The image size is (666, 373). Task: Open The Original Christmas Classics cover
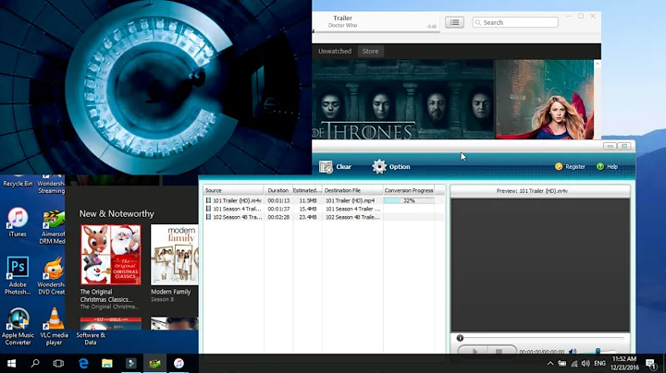coord(110,255)
